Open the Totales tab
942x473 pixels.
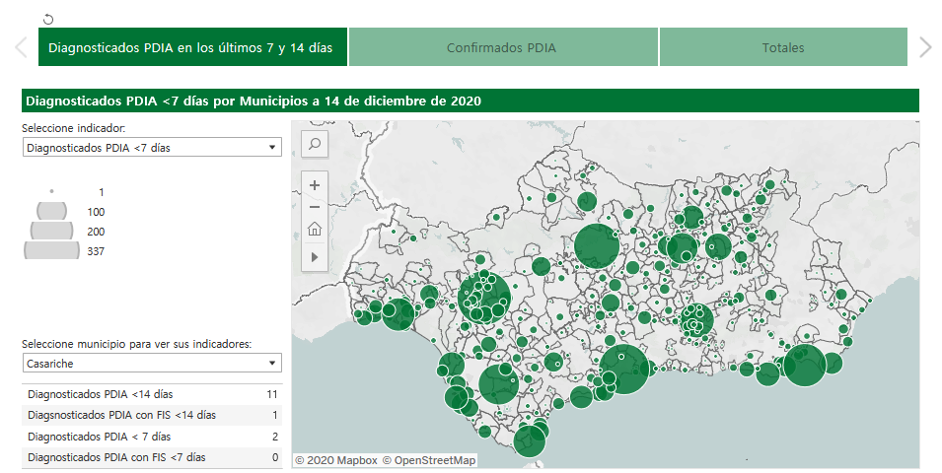[782, 47]
